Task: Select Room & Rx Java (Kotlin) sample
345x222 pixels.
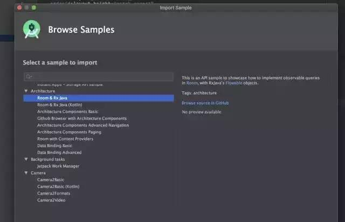Action: 59,105
